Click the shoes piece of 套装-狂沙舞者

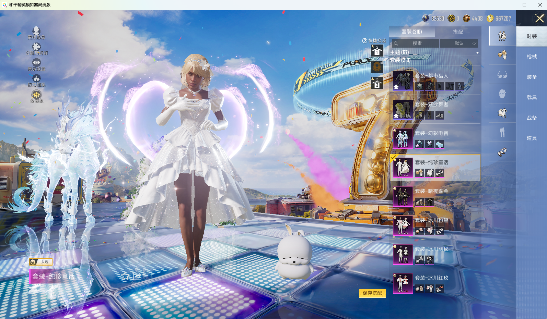click(x=440, y=115)
